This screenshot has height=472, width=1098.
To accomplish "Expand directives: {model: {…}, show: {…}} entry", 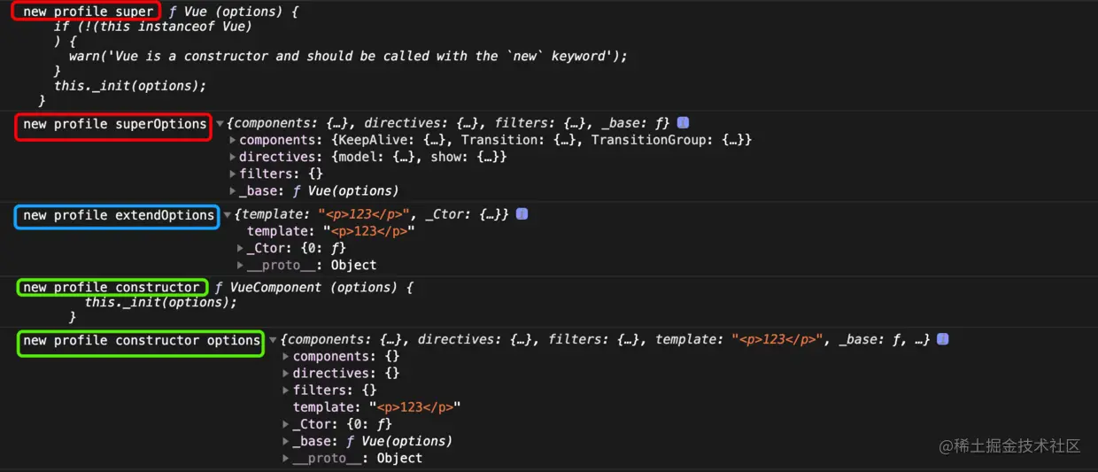I will (233, 157).
